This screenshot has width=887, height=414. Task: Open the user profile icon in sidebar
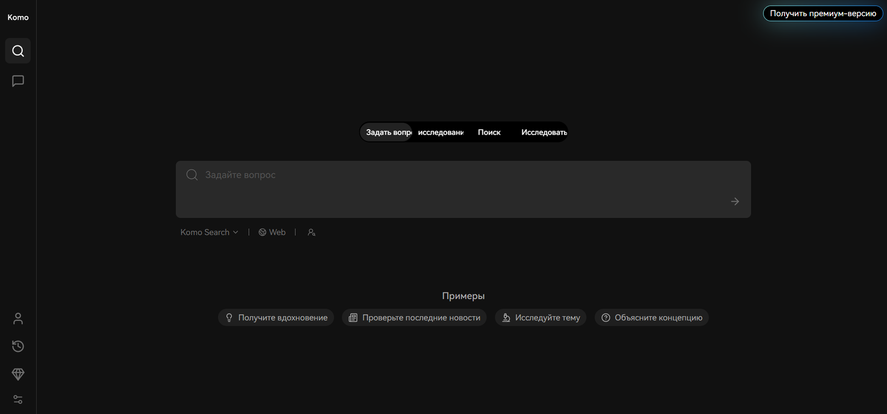[x=18, y=319]
